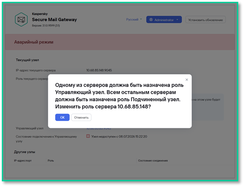Expand the arrow on Administrator button

point(177,20)
